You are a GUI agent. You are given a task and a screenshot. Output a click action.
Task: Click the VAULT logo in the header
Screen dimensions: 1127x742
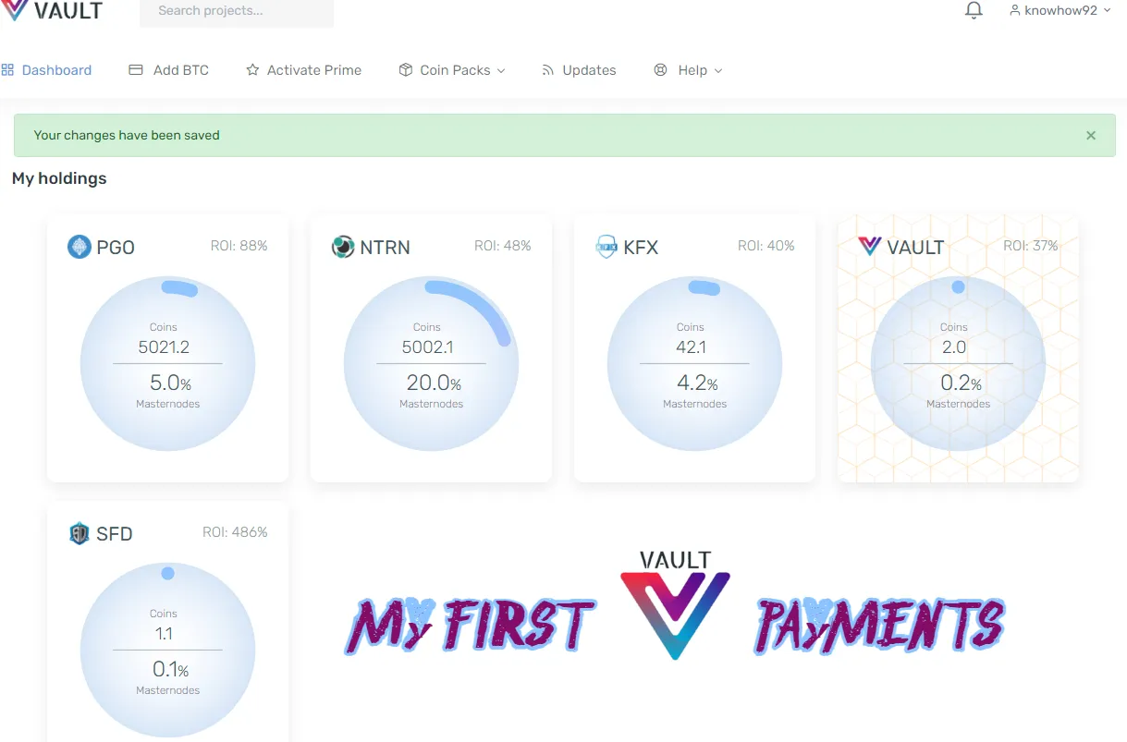(52, 11)
